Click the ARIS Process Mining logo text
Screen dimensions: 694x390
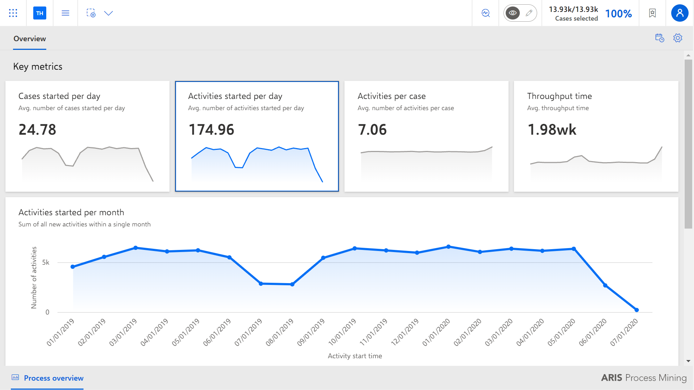(x=644, y=378)
